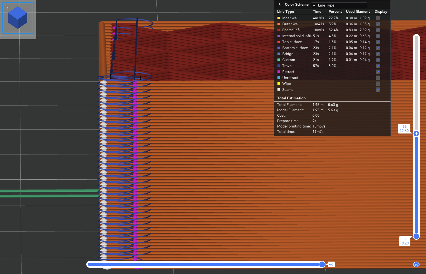Click the yellow Wipe color swatch
Viewport: 426px width, 274px height.
click(x=279, y=84)
